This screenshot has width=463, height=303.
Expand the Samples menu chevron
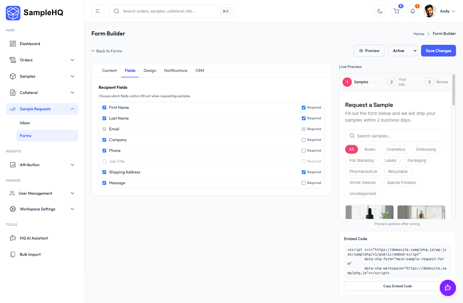[x=72, y=76]
